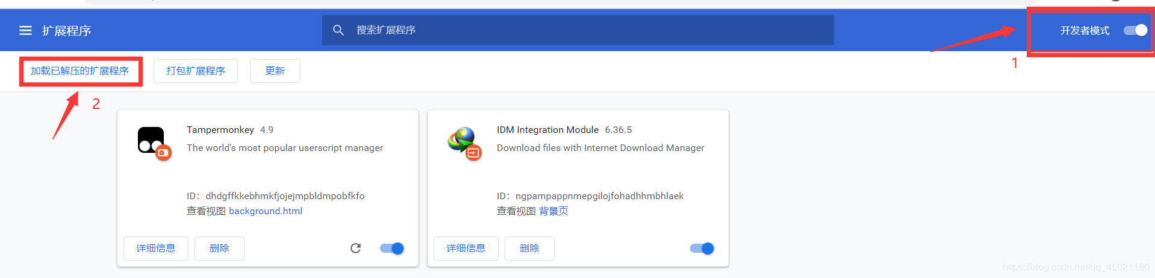Click the IDM version 6.36.5 text
This screenshot has height=278, width=1155.
point(618,130)
